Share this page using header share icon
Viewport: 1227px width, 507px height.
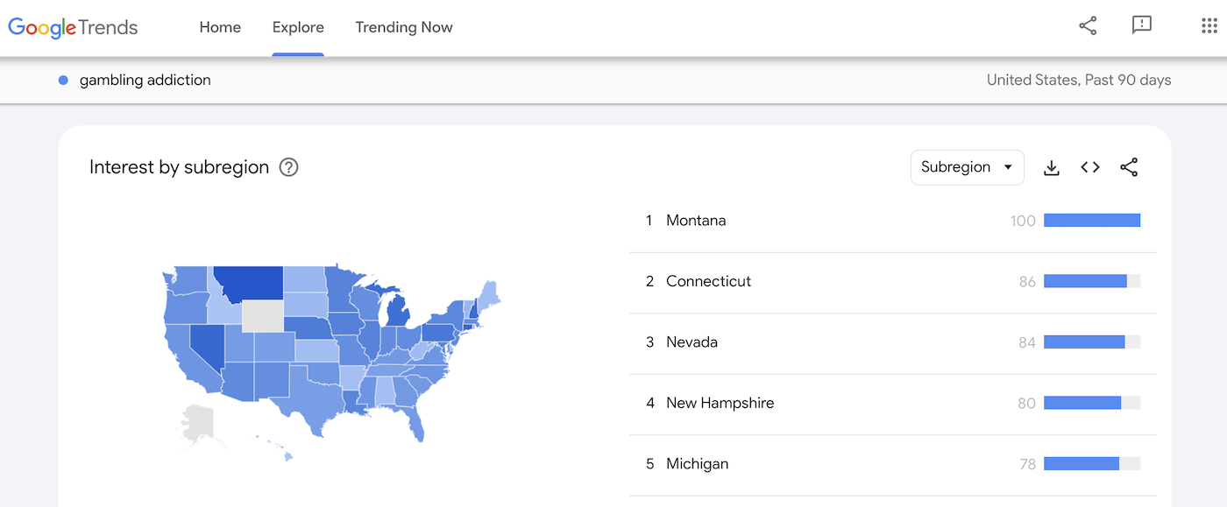pos(1088,26)
